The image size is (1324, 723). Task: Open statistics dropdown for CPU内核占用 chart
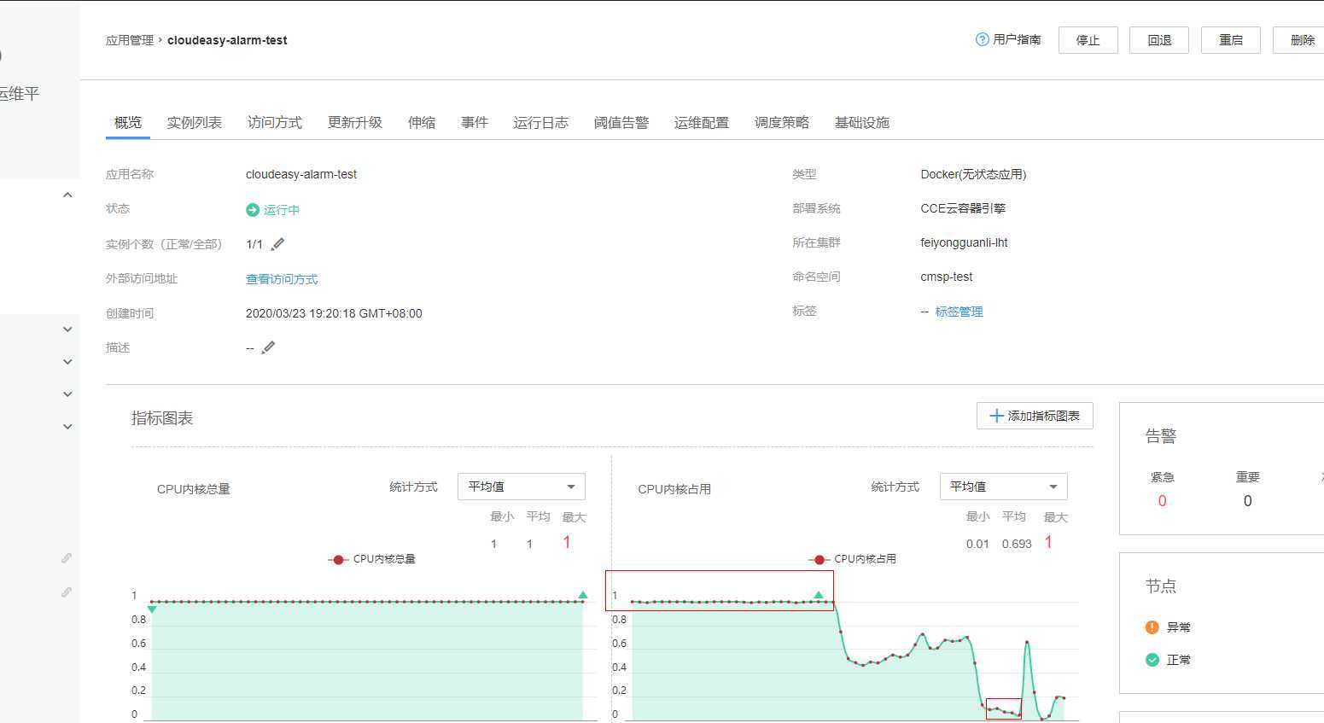1003,487
